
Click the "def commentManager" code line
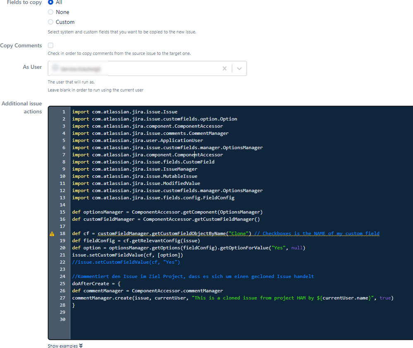pyautogui.click(x=148, y=291)
